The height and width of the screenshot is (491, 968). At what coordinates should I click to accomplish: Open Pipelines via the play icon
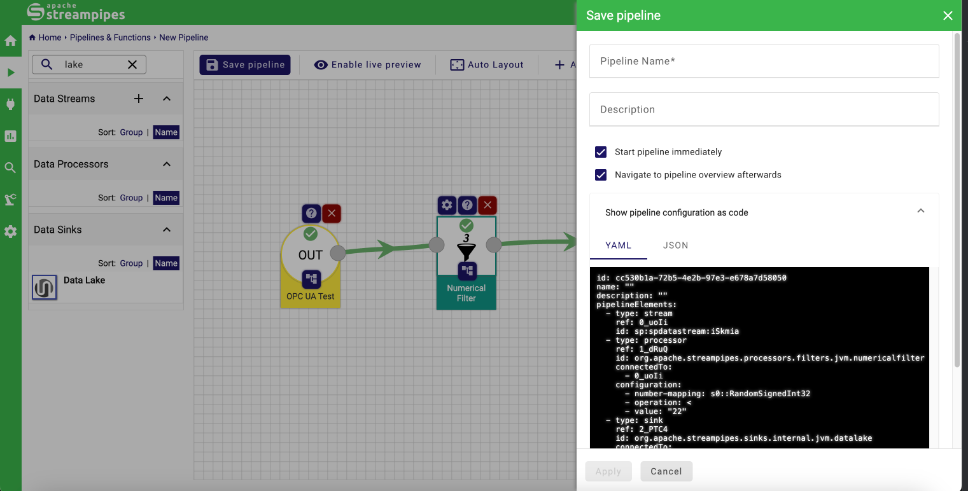pos(10,73)
